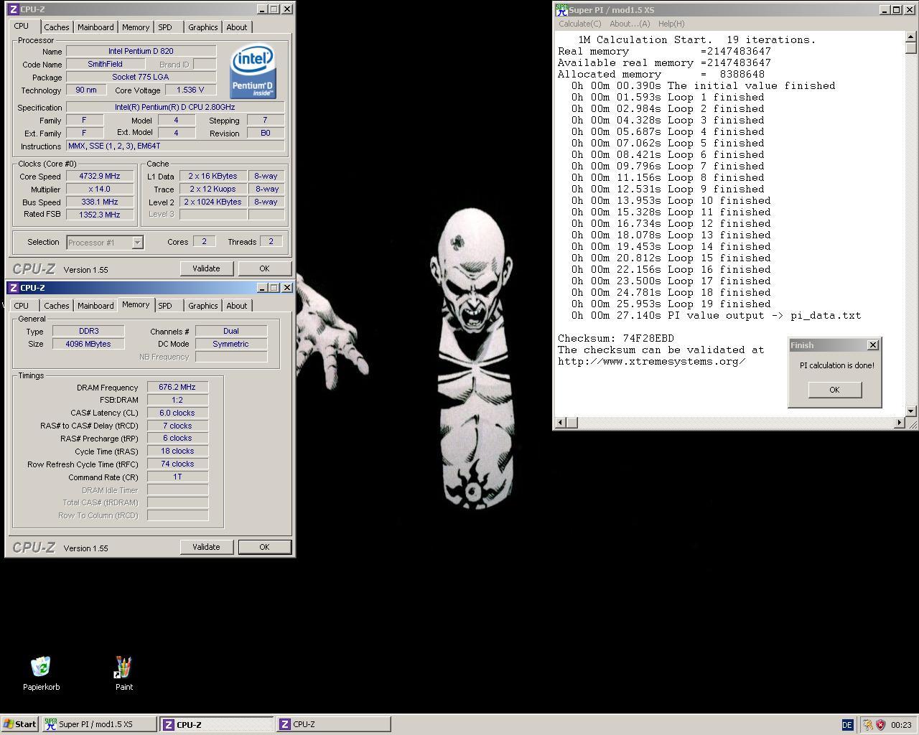Click Super PI vertical scrollbar up arrow
Screen dimensions: 919x735
click(911, 37)
